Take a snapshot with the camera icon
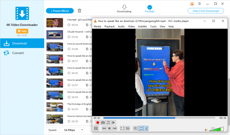The image size is (230, 135). tap(103, 123)
